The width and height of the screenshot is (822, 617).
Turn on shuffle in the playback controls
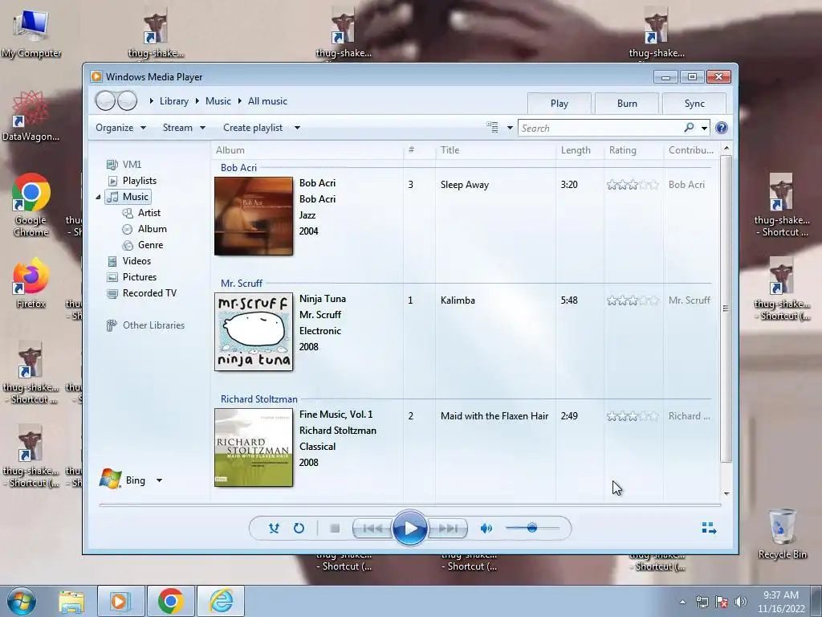(x=274, y=529)
